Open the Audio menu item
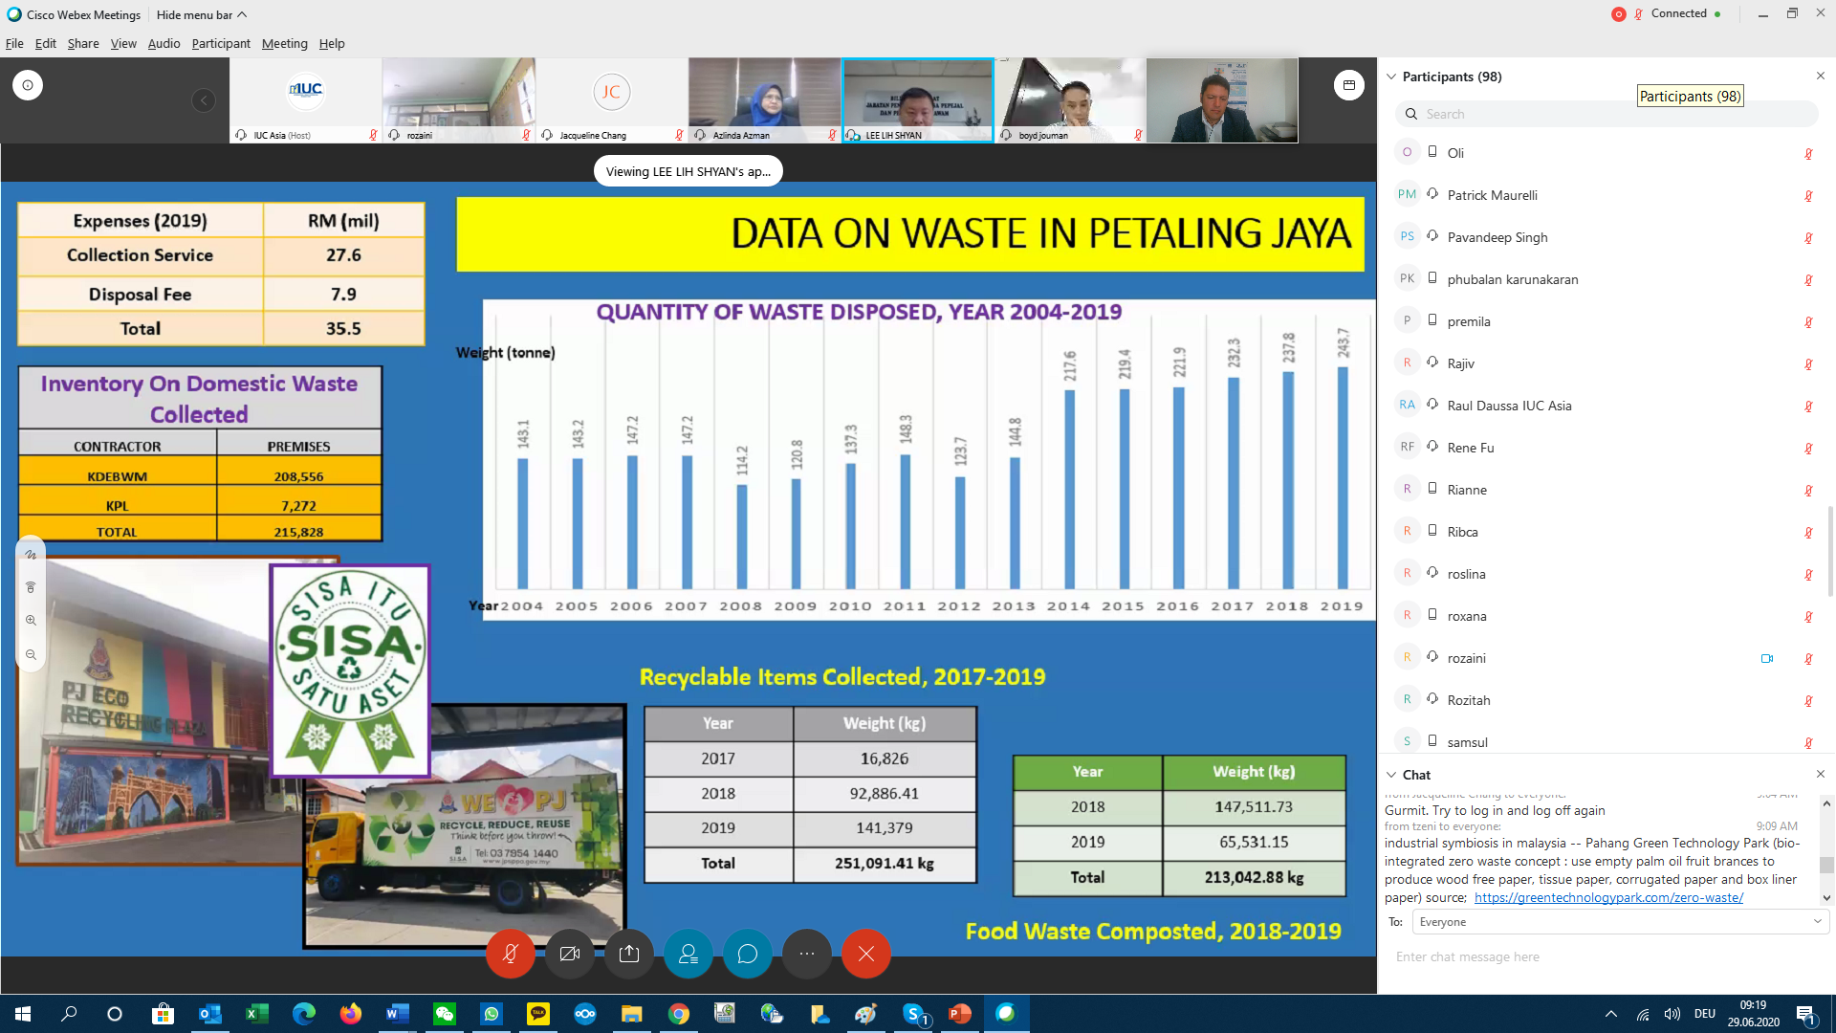1836x1033 pixels. 163,43
